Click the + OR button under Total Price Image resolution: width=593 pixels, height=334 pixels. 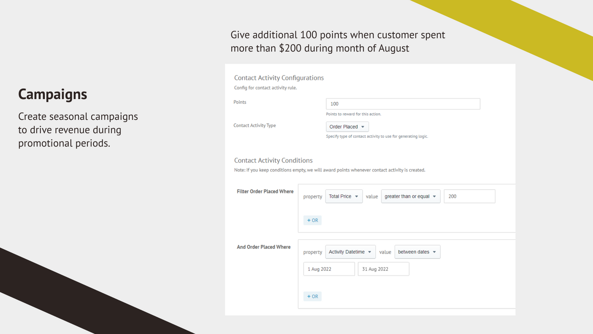312,220
